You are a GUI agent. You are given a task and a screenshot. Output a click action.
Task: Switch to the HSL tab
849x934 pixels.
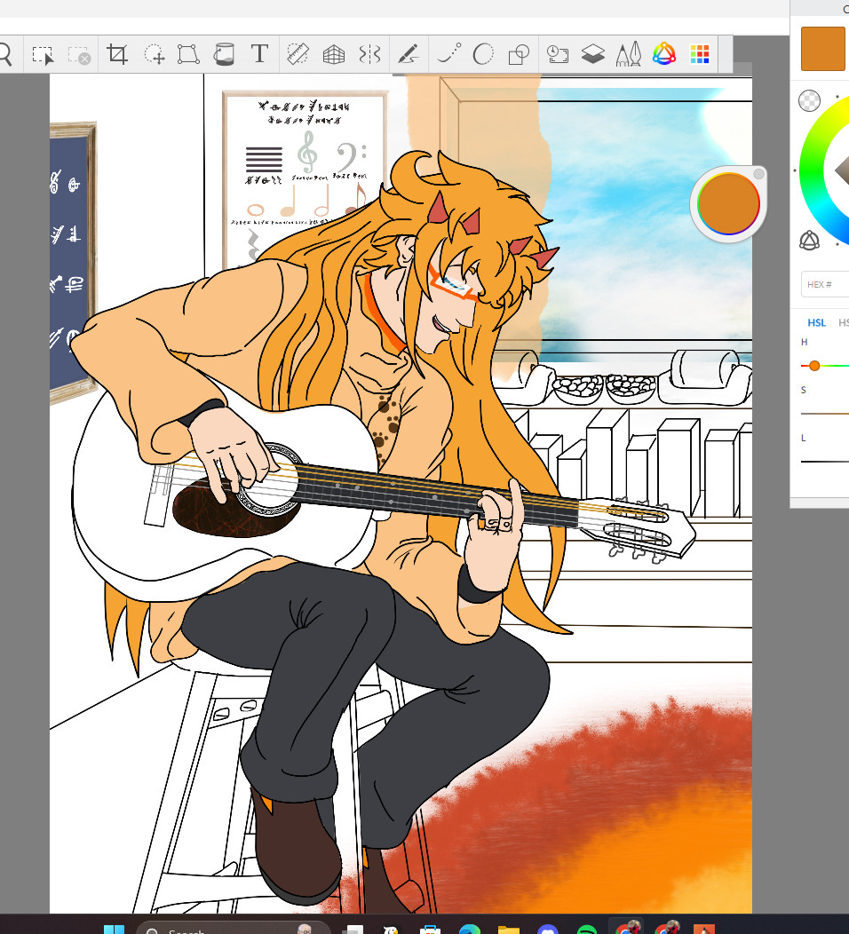click(x=816, y=323)
